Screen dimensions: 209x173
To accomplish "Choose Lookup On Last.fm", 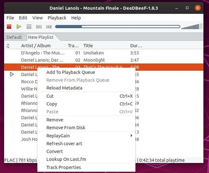I will [66, 159].
